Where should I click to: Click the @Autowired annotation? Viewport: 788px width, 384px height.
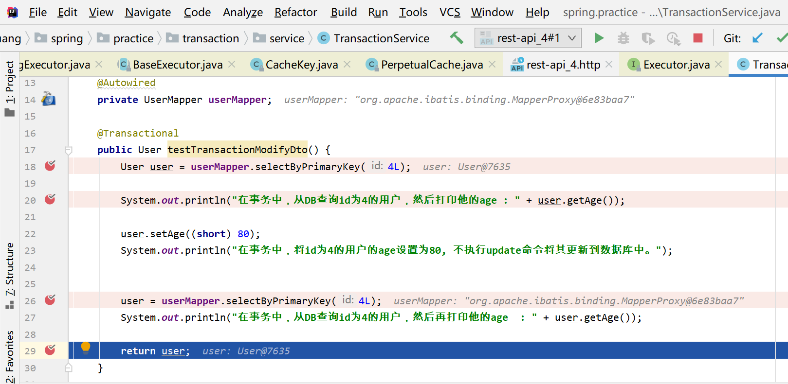(x=126, y=83)
